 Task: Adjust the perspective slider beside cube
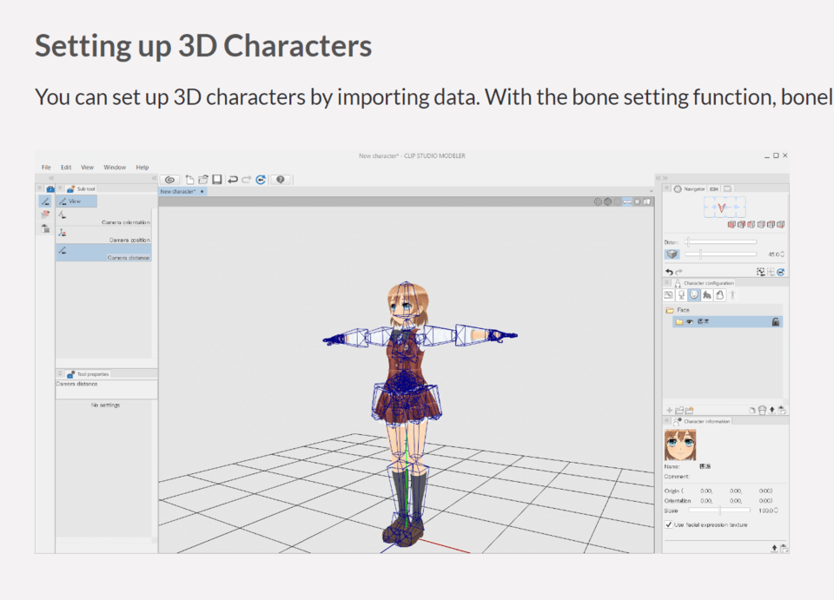[x=721, y=254]
